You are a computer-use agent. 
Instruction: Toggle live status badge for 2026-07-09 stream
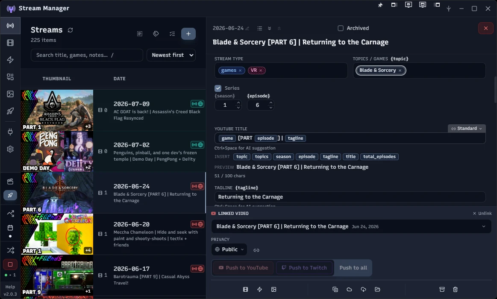[197, 104]
